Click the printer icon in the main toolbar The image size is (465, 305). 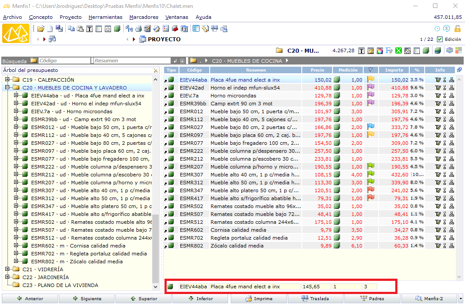(x=138, y=29)
